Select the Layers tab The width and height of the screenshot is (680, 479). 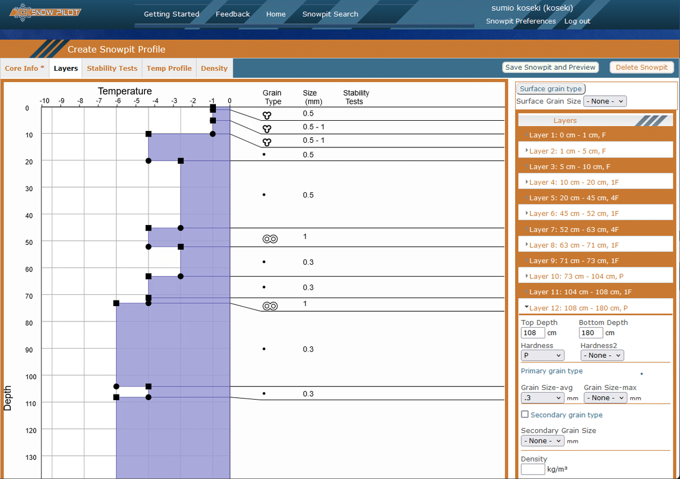coord(66,69)
